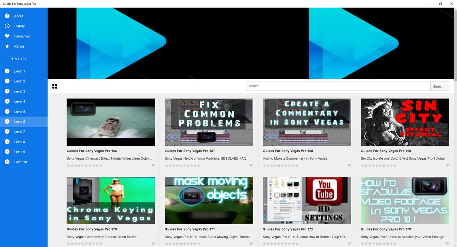Click the Favourites heart icon in sidebar
This screenshot has height=247, width=457.
click(x=7, y=36)
